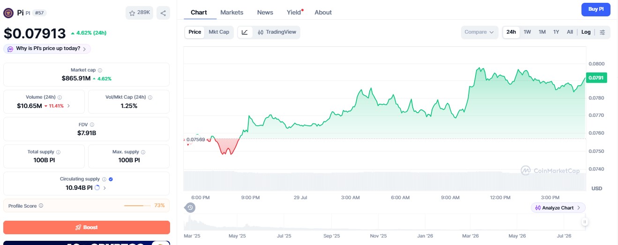Click the FDV info icon
The width and height of the screenshot is (618, 245).
pyautogui.click(x=92, y=124)
